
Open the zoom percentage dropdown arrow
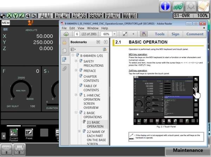tap(115, 34)
